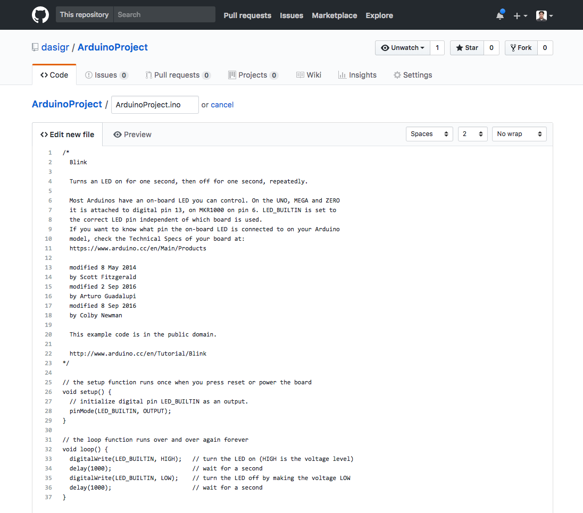Open ArduinoProject repository title link
The image size is (583, 513).
(113, 47)
